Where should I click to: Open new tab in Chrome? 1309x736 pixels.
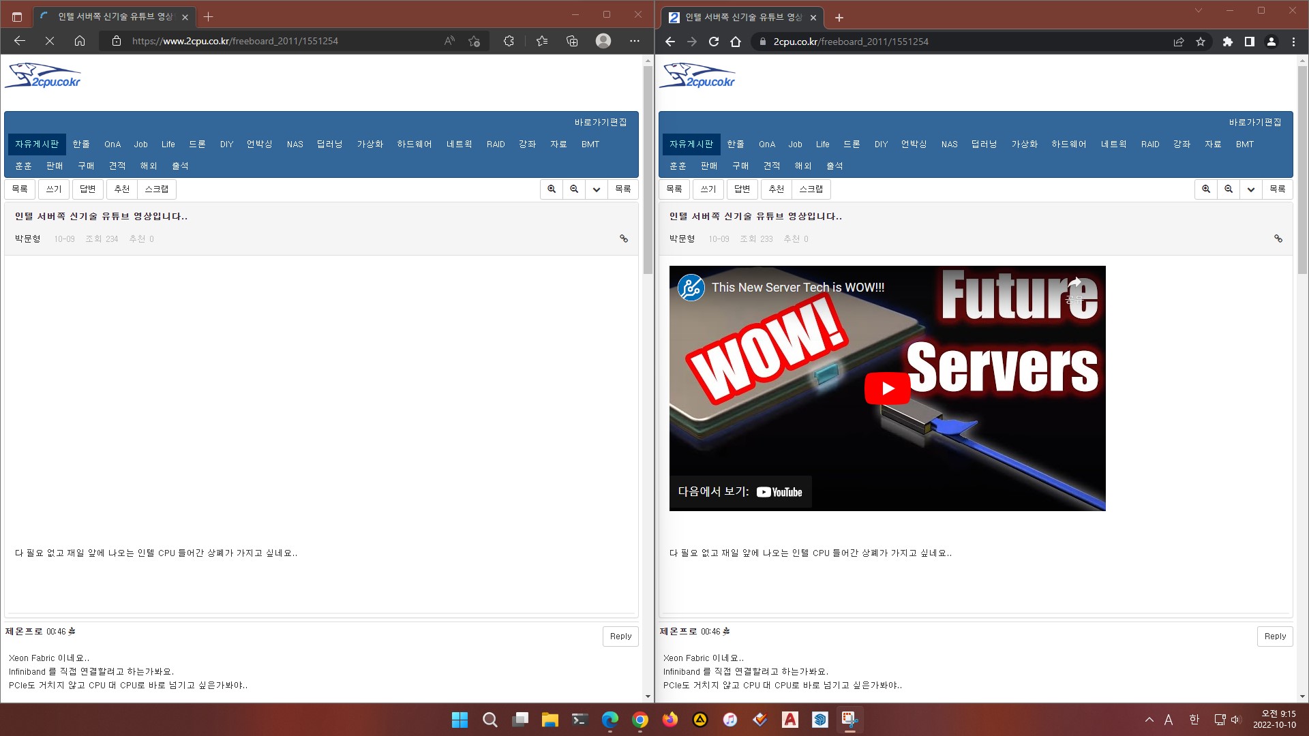pos(839,17)
